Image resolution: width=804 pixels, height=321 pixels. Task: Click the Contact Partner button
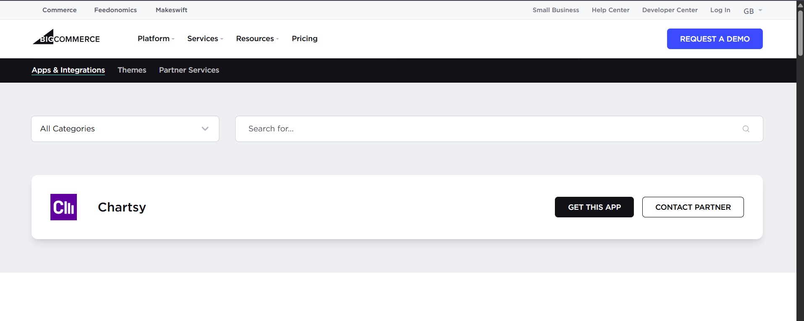click(693, 207)
